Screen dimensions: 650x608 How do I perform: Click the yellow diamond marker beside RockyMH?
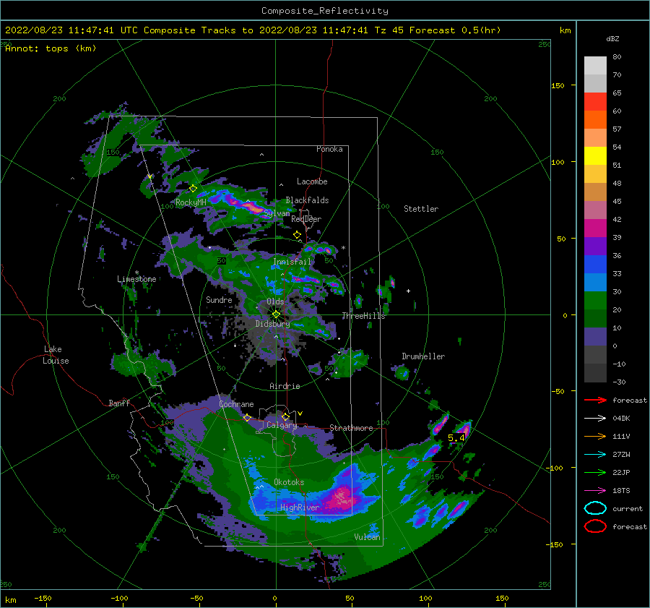193,189
